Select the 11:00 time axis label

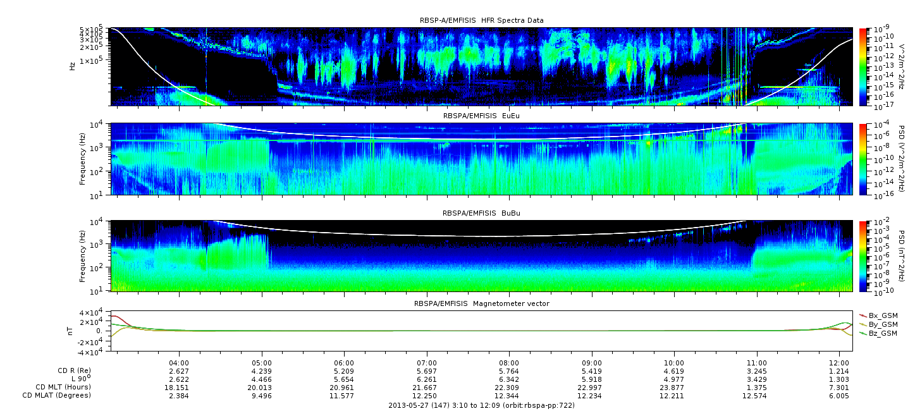[756, 363]
